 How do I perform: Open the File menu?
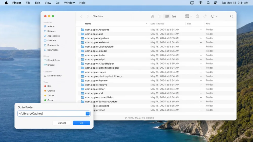28,3
